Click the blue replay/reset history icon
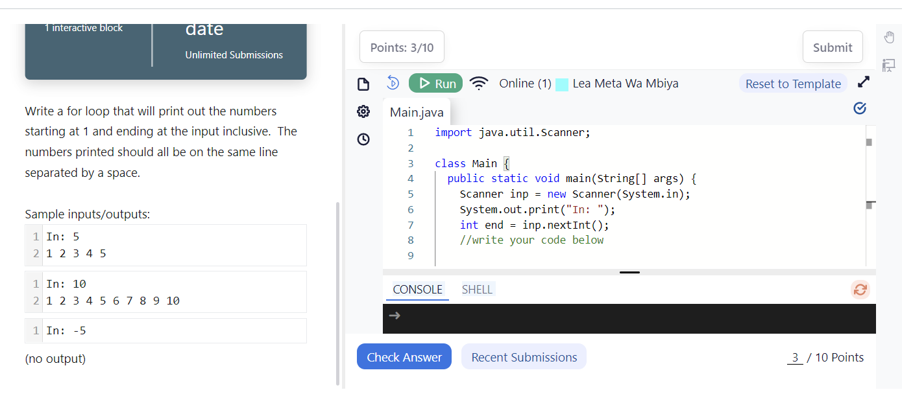Image resolution: width=913 pixels, height=403 pixels. [x=393, y=82]
